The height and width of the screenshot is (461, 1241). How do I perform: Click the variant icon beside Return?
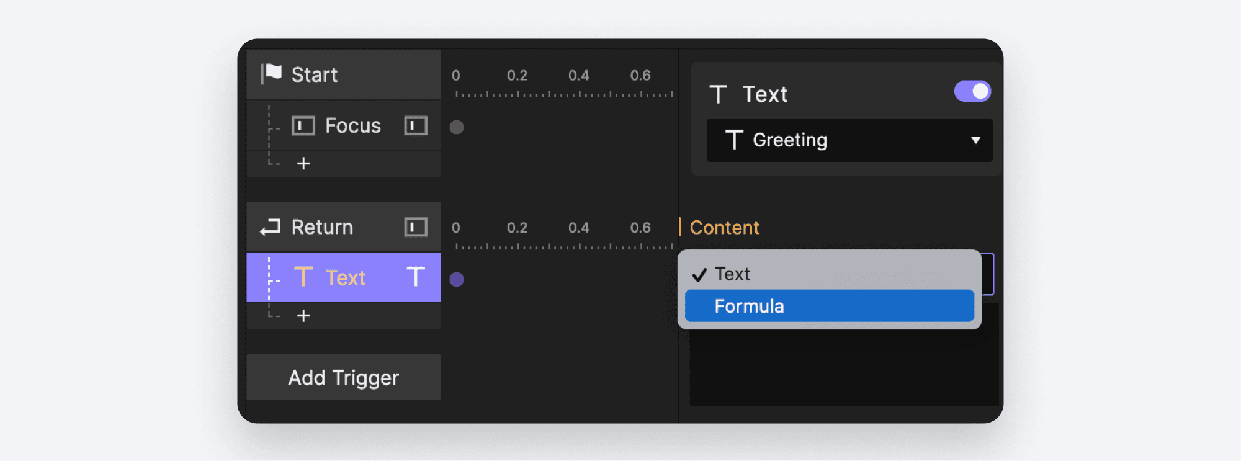coord(414,226)
